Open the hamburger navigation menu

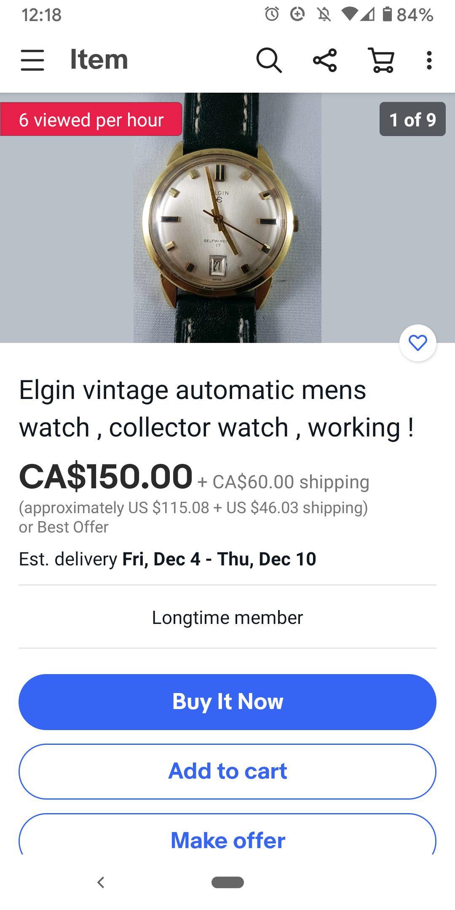[x=32, y=60]
